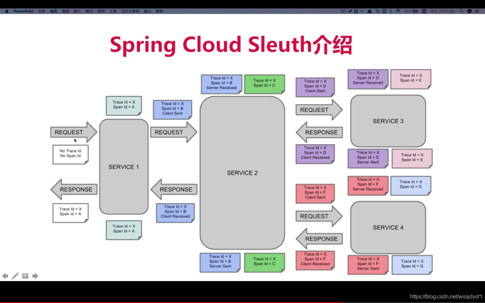Click the red 'Span Id = F Client Sent' note
The image size is (485, 303).
315,194
